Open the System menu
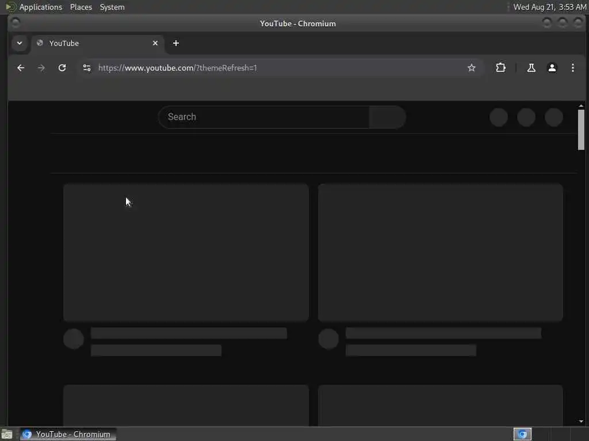The image size is (589, 441). coord(112,7)
